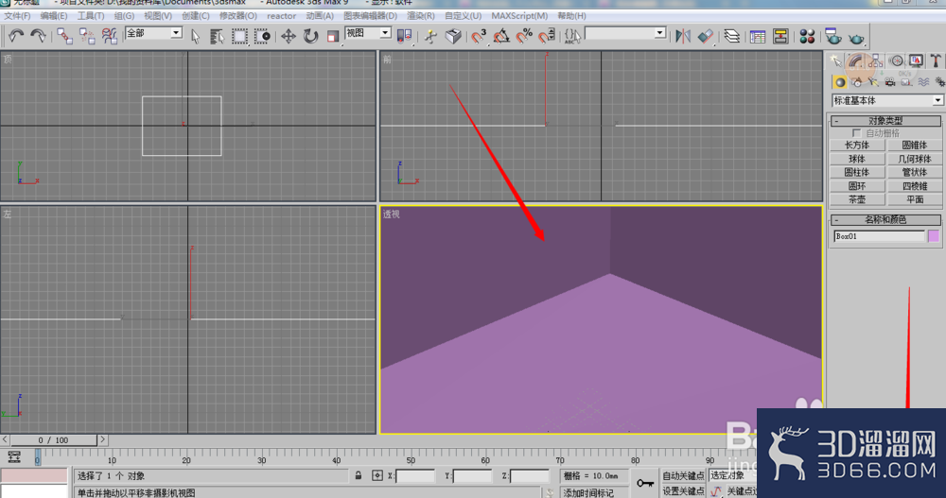Open the Render Scene dialog teapot icon

[x=833, y=36]
